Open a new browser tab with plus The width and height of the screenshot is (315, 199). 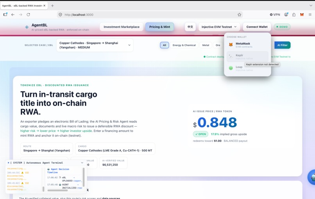52,5
